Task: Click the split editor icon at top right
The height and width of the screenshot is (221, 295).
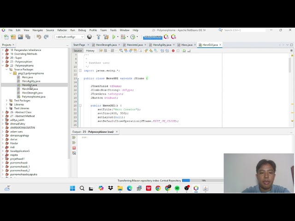Action: click(291, 50)
